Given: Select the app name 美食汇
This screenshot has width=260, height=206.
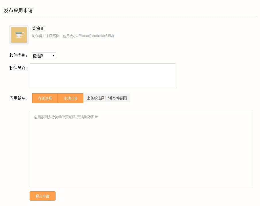Looking at the screenshot, I should [x=38, y=28].
